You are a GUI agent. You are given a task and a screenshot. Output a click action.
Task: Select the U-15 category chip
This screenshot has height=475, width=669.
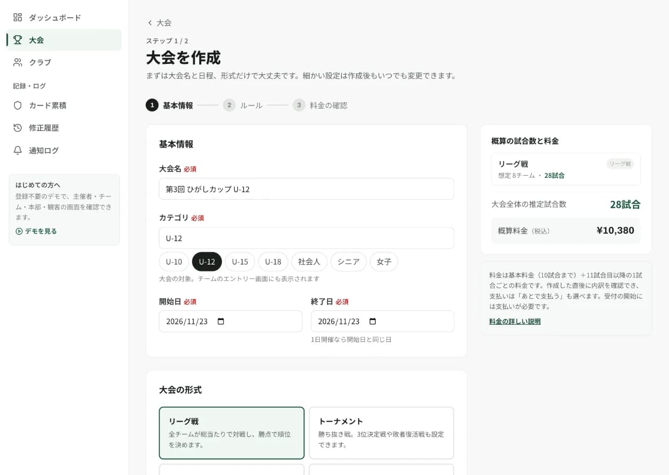[240, 261]
